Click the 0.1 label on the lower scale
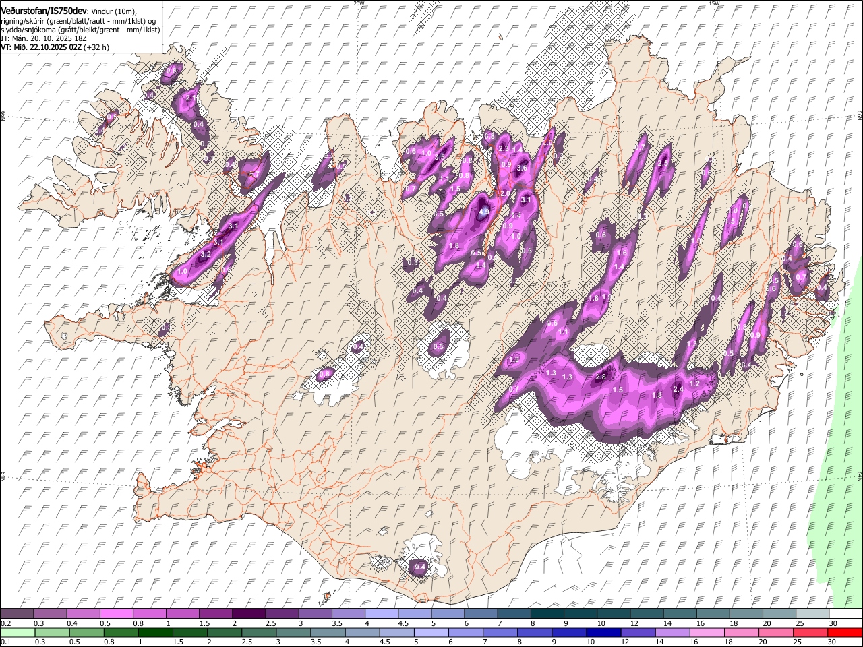This screenshot has height=647, width=863. click(5, 642)
